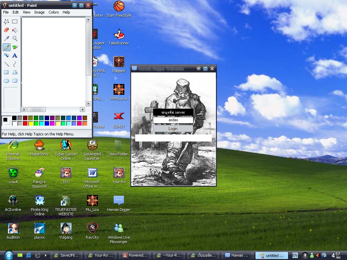Screen dimensions: 347x260
Task: Select the GetAmped Launcher desktop icon
Action: (92, 150)
